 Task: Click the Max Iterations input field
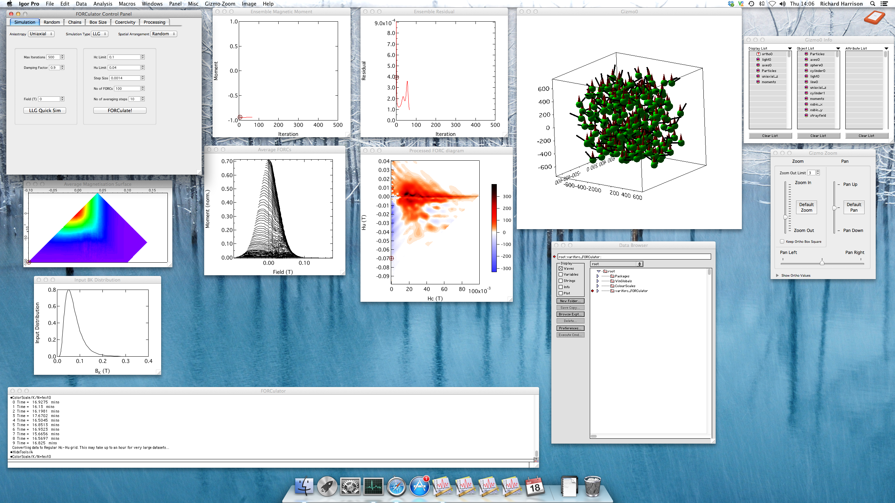[53, 57]
